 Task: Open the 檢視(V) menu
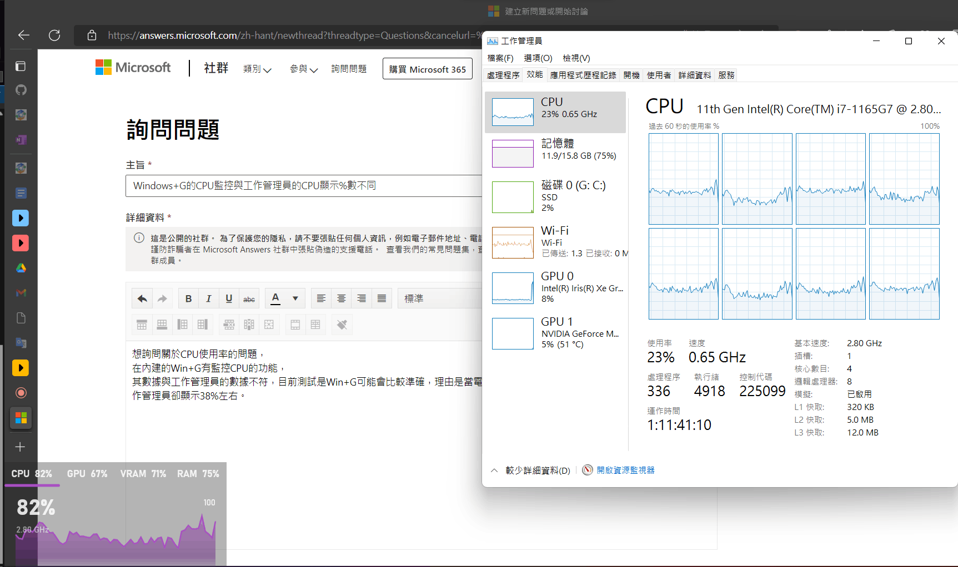pyautogui.click(x=576, y=58)
